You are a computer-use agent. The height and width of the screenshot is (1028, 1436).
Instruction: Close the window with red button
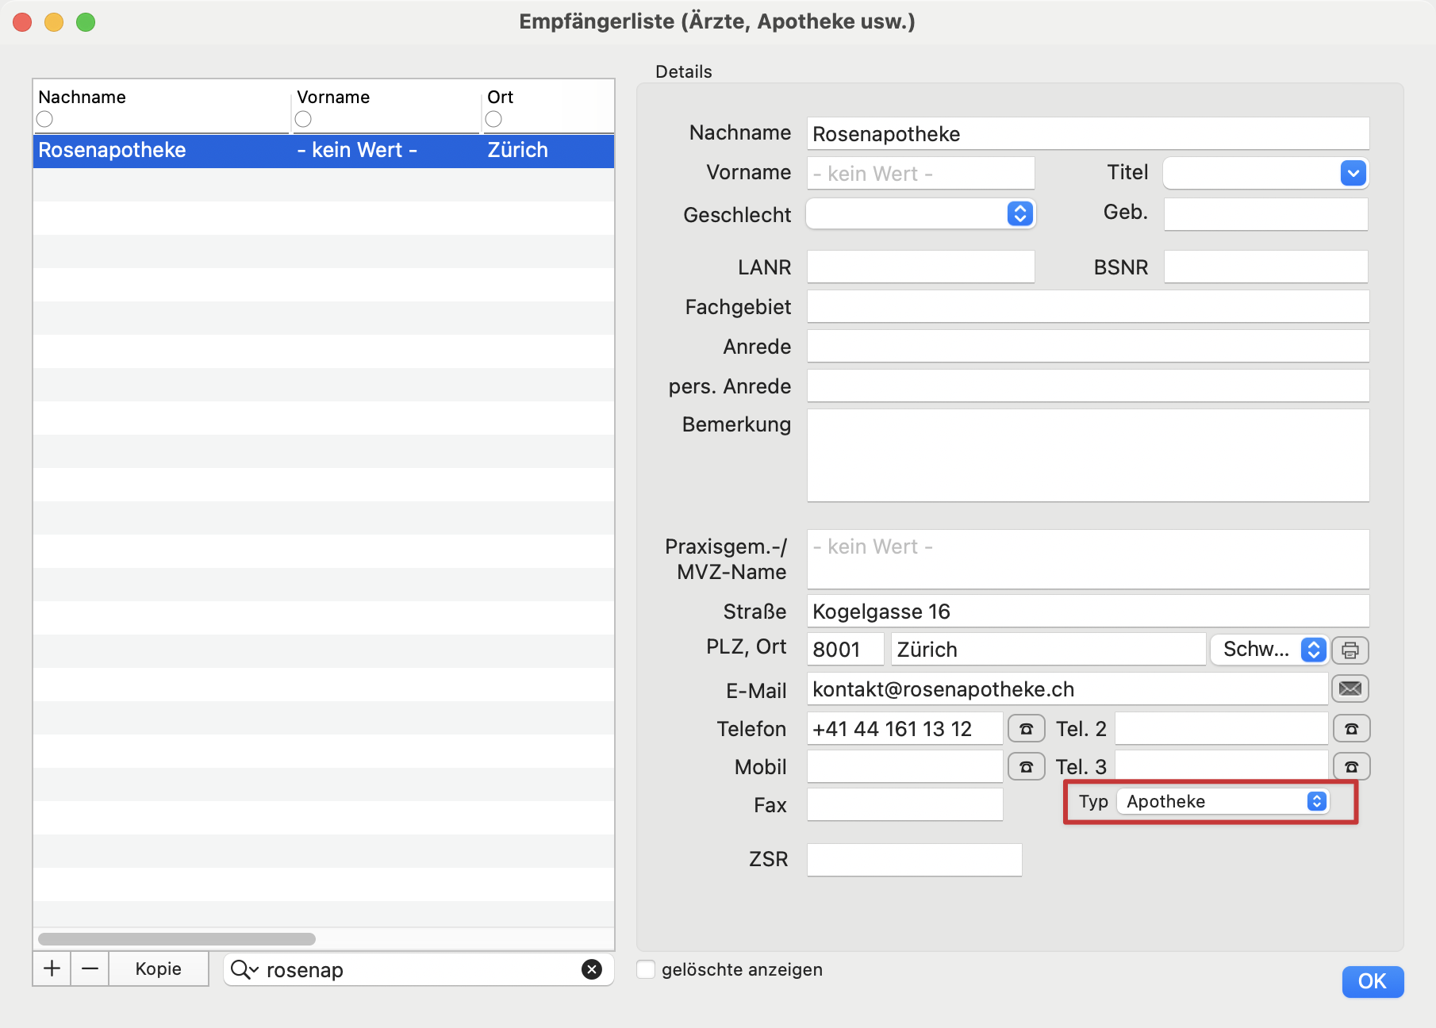tap(22, 22)
